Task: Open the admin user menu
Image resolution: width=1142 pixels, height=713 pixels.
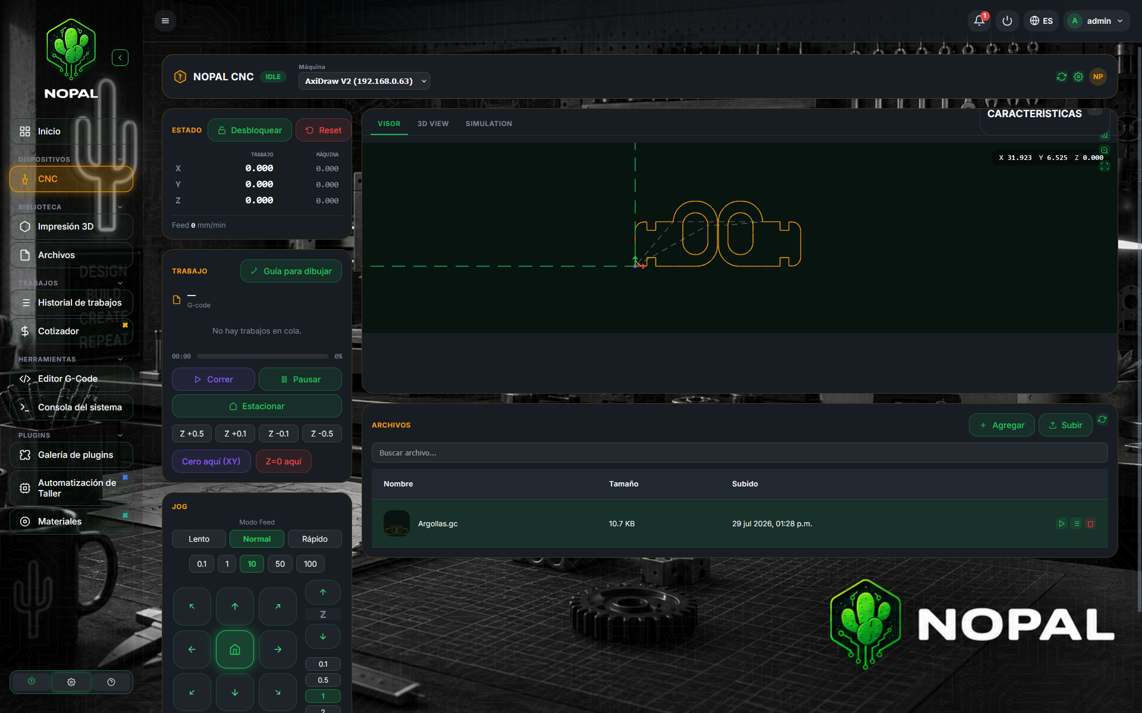Action: (x=1097, y=21)
